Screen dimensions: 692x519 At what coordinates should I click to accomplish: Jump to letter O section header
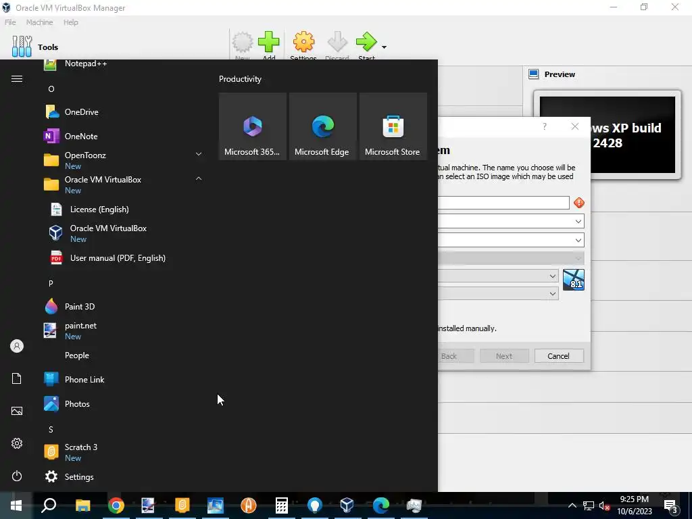coord(51,89)
